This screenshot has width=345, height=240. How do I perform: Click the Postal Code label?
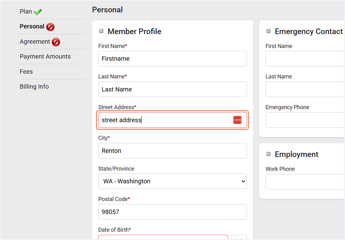pos(114,199)
